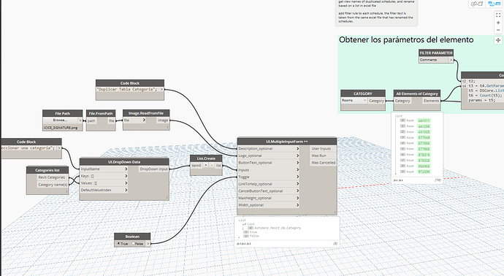504x276 pixels.
Task: Add an item with List.Create plus button
Action: pos(206,166)
